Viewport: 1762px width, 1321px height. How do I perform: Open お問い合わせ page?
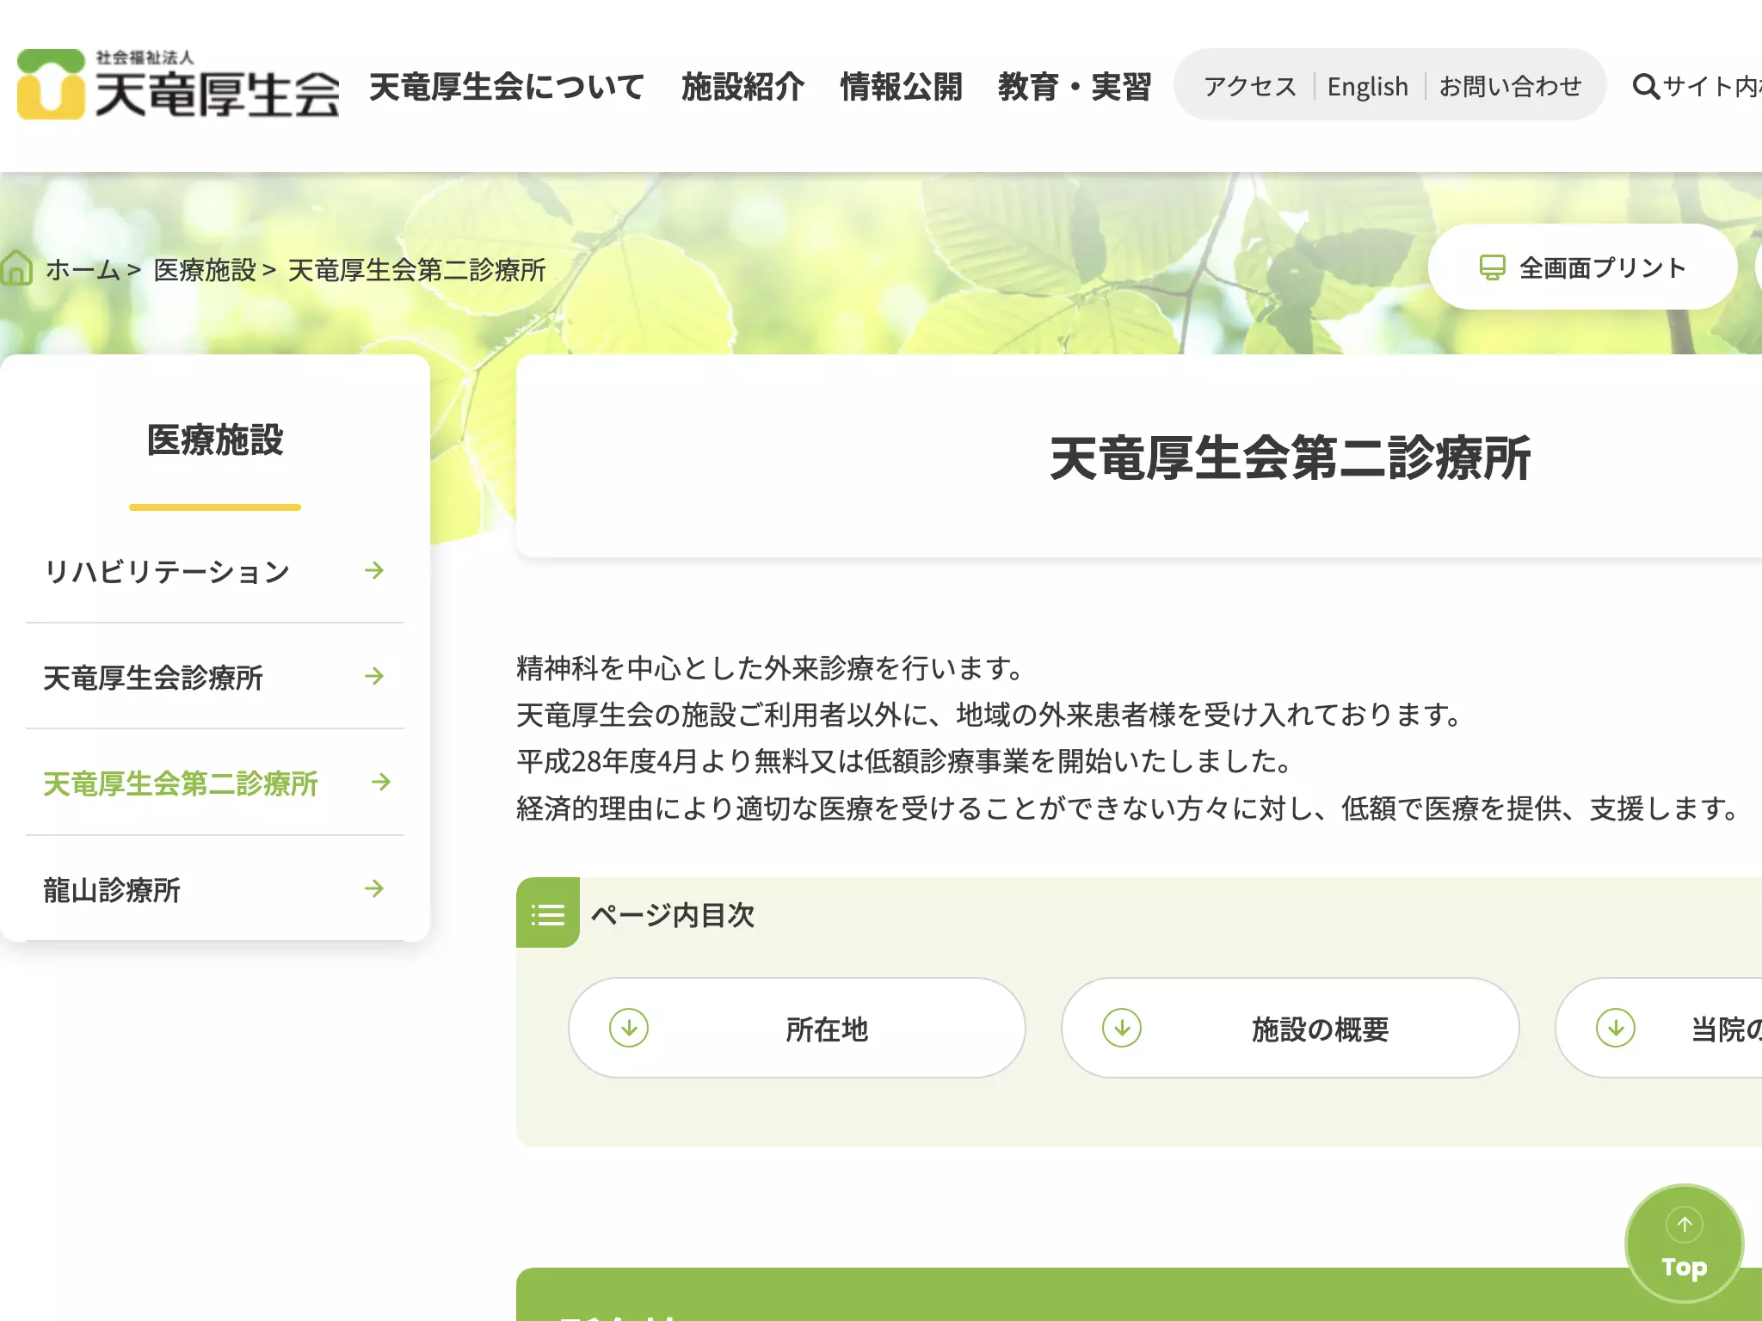pos(1510,86)
